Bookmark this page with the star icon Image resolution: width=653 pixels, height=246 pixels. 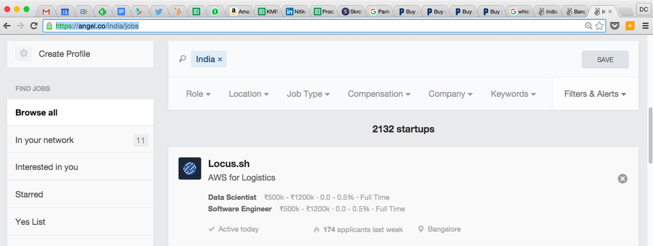tap(599, 26)
